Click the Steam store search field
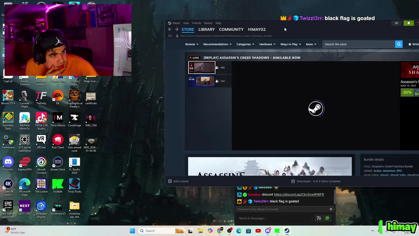 pyautogui.click(x=359, y=44)
